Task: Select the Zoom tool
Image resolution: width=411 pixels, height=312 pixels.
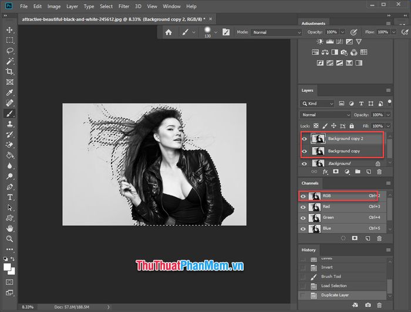Action: (x=10, y=239)
